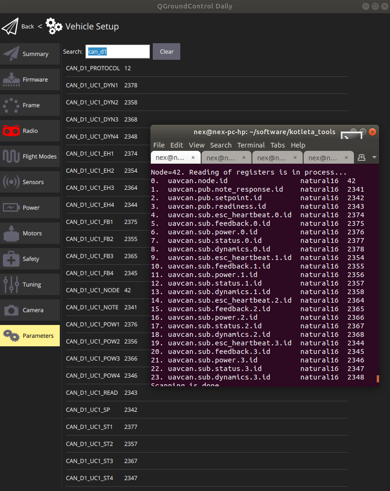Close the third terminal tab

click(x=295, y=157)
